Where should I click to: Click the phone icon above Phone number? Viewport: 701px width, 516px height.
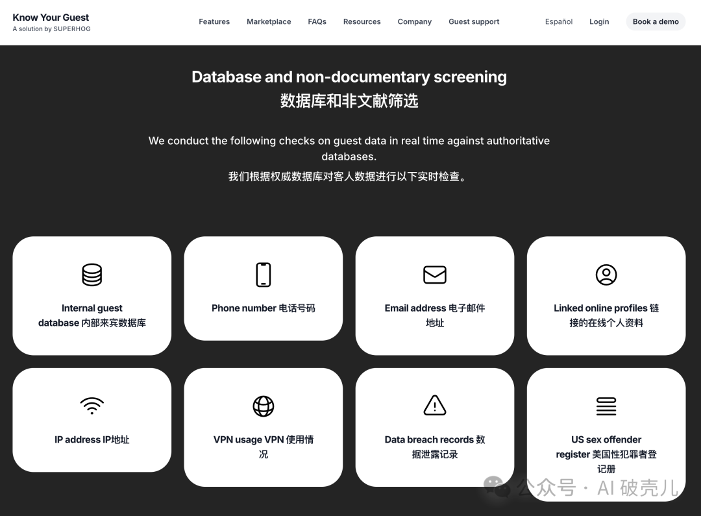point(263,275)
